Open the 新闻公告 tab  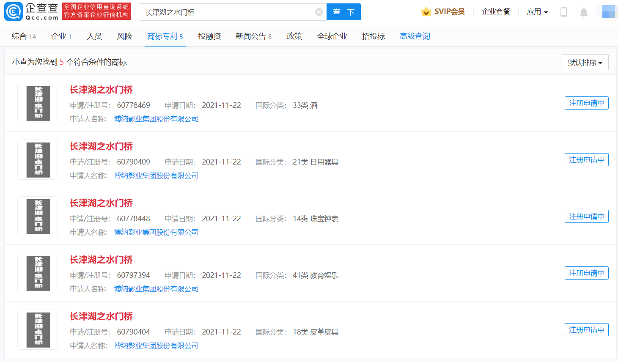(x=251, y=36)
